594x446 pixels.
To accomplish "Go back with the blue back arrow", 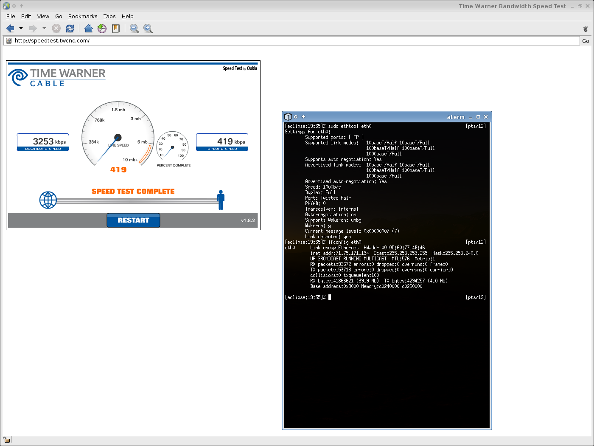I will coord(10,28).
